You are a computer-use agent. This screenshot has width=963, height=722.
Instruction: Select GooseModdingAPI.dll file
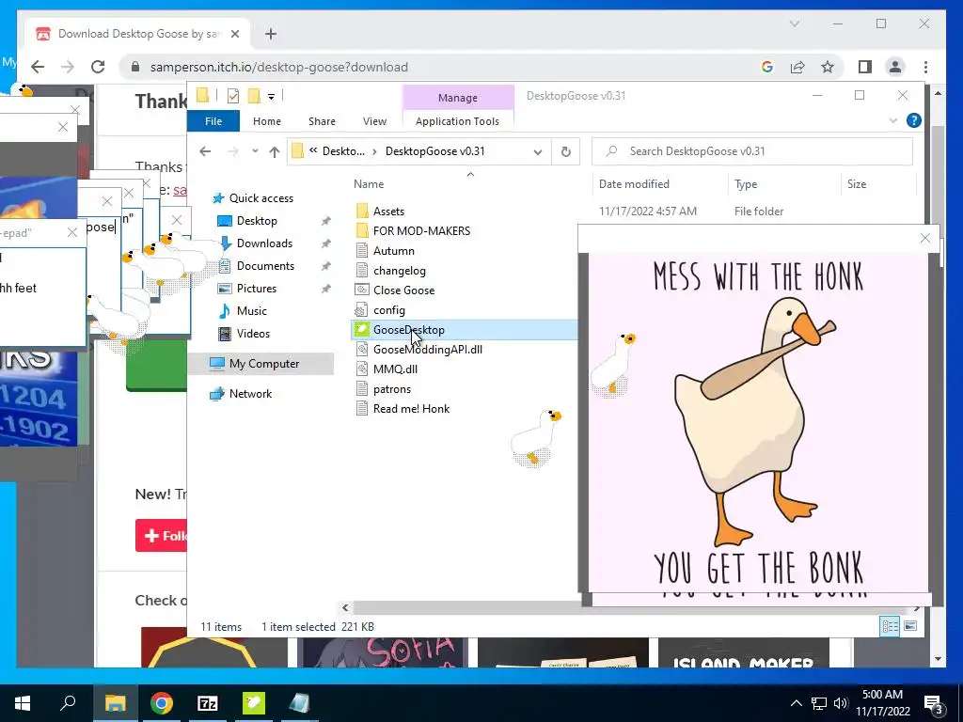pyautogui.click(x=428, y=350)
